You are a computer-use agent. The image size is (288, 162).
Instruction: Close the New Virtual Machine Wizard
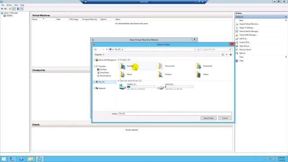coord(194,39)
